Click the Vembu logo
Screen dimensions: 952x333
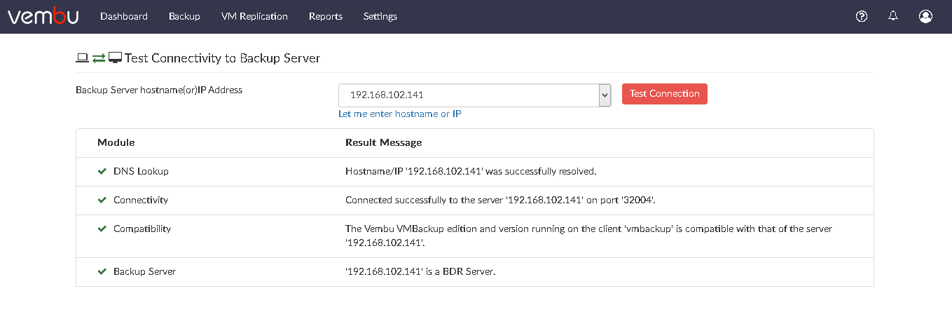pyautogui.click(x=43, y=15)
